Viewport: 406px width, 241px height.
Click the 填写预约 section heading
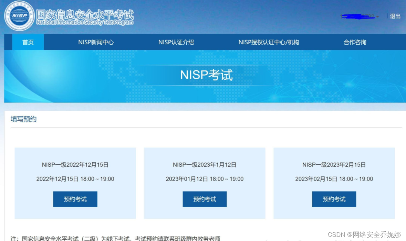23,119
